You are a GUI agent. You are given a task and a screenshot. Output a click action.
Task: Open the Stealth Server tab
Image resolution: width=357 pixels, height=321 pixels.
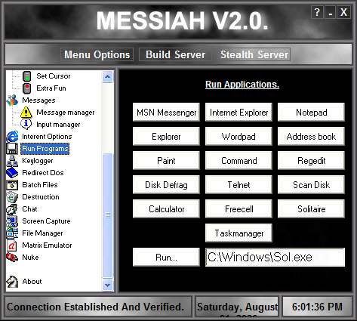coord(254,54)
